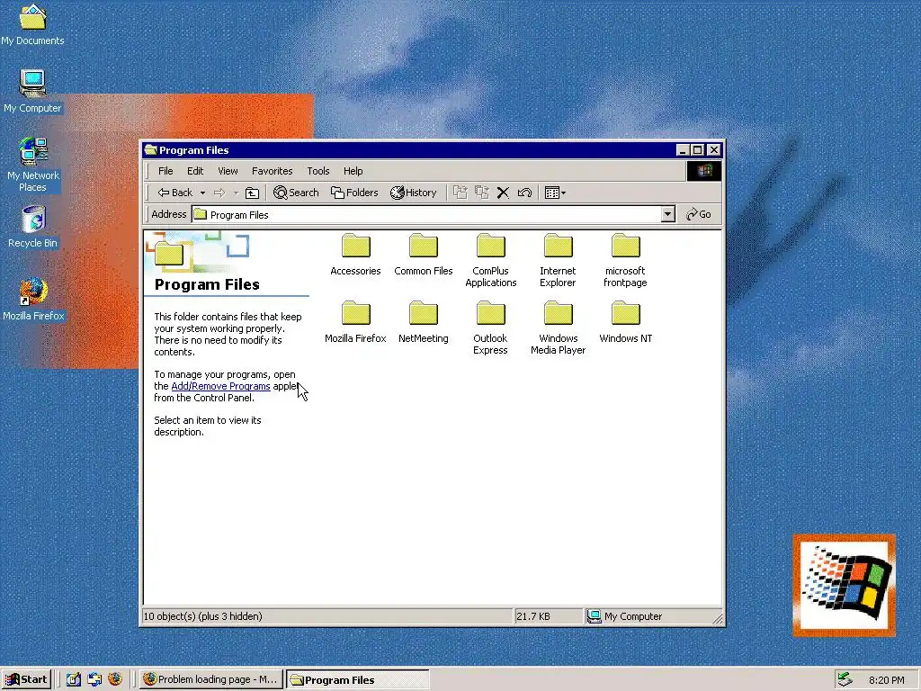This screenshot has height=691, width=921.
Task: Open the Start menu
Action: pyautogui.click(x=26, y=680)
